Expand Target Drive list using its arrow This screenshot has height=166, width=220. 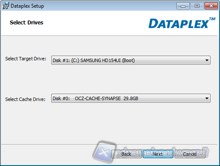coord(207,60)
